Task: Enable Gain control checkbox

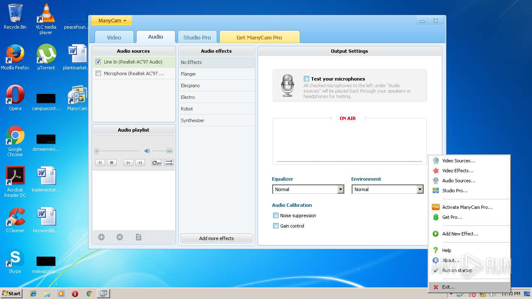Action: (x=276, y=226)
